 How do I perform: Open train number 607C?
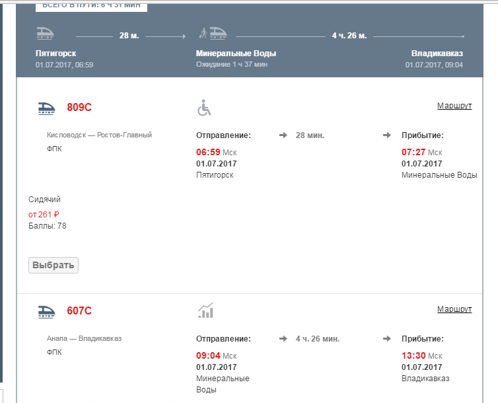point(79,311)
